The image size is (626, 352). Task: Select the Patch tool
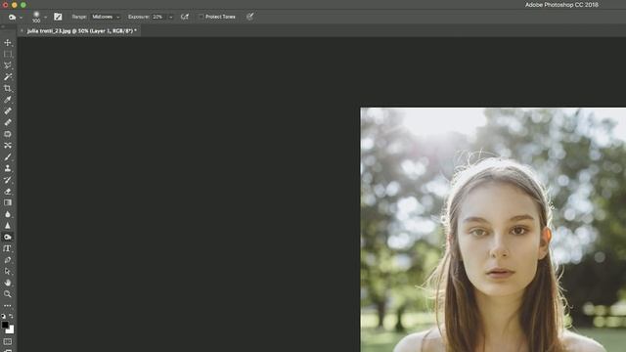pos(8,134)
